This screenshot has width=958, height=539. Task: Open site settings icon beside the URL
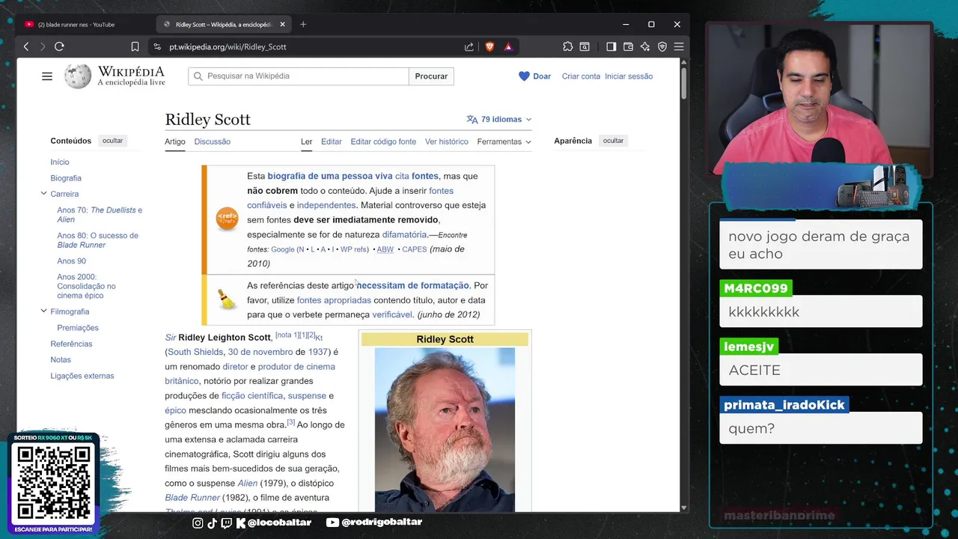click(156, 46)
